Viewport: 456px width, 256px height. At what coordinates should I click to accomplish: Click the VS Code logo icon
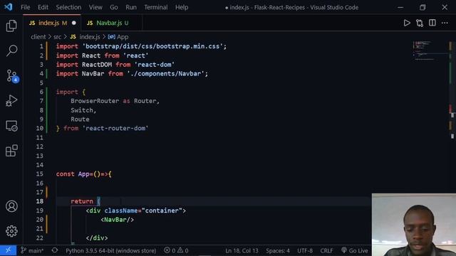(8, 7)
